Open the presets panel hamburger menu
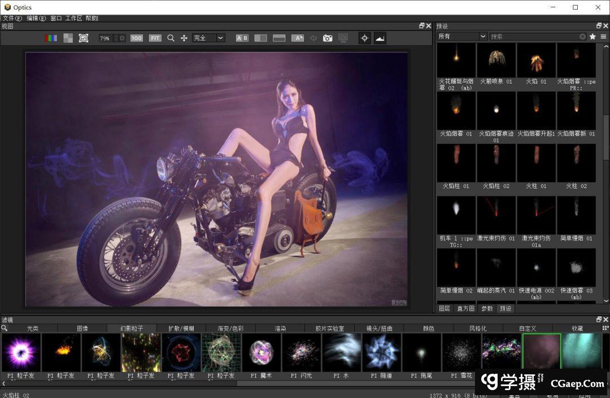Viewport: 610px width, 398px height. (x=603, y=37)
